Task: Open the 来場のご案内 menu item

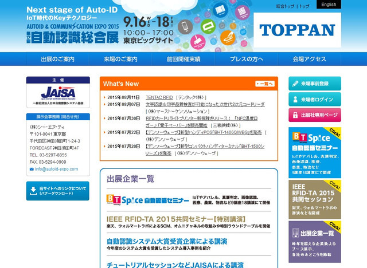Action: (x=120, y=59)
